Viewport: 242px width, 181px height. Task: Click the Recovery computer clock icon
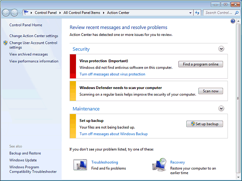(x=160, y=165)
